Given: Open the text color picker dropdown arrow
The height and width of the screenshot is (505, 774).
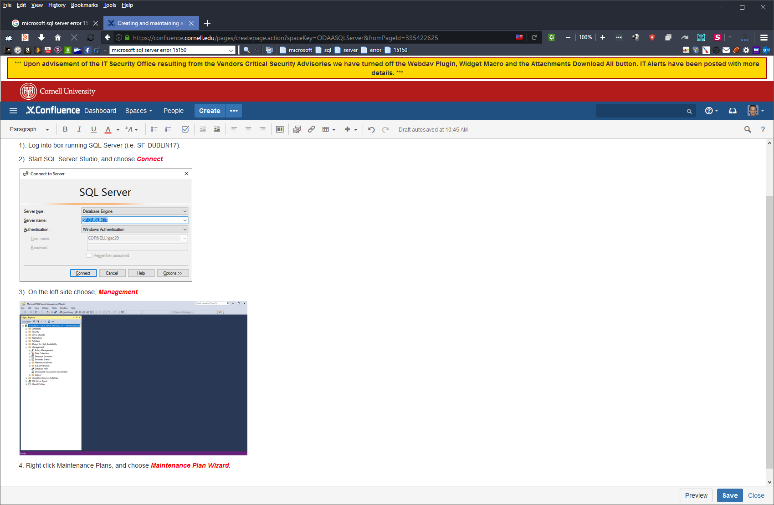Looking at the screenshot, I should 118,130.
